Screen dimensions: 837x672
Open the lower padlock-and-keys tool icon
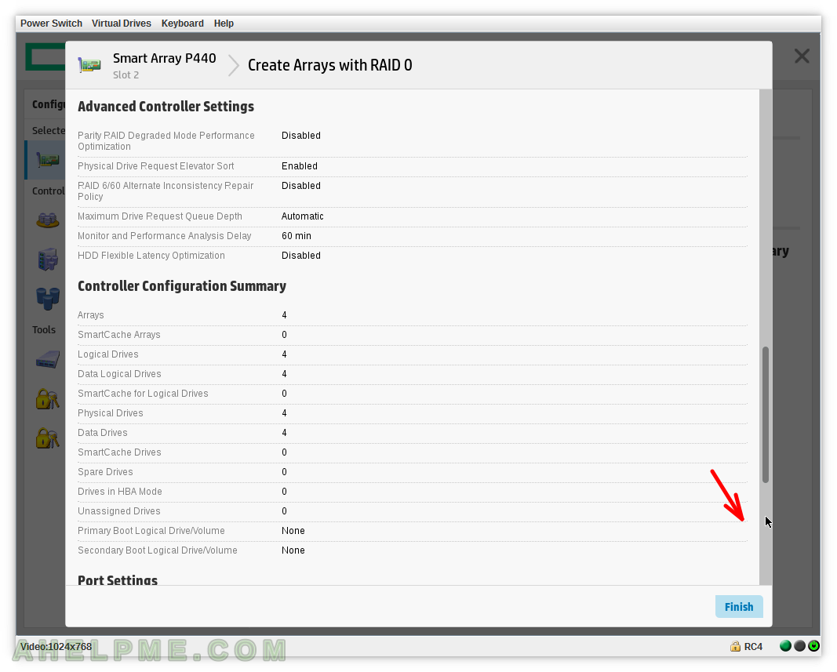(x=48, y=438)
